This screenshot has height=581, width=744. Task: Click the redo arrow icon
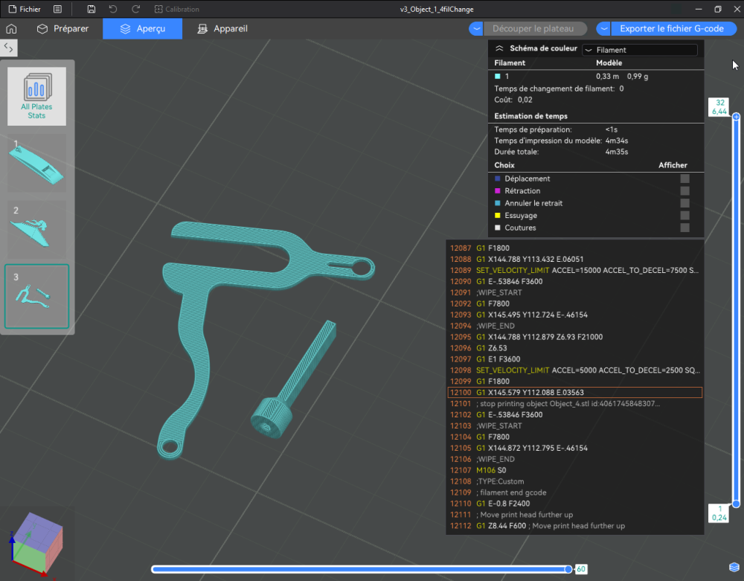[x=135, y=9]
